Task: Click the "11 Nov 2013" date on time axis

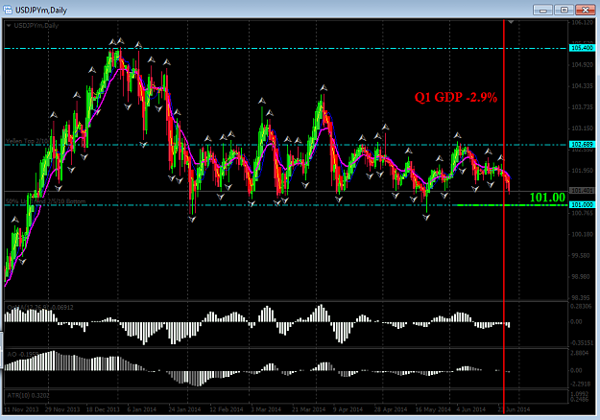Action: click(x=21, y=409)
